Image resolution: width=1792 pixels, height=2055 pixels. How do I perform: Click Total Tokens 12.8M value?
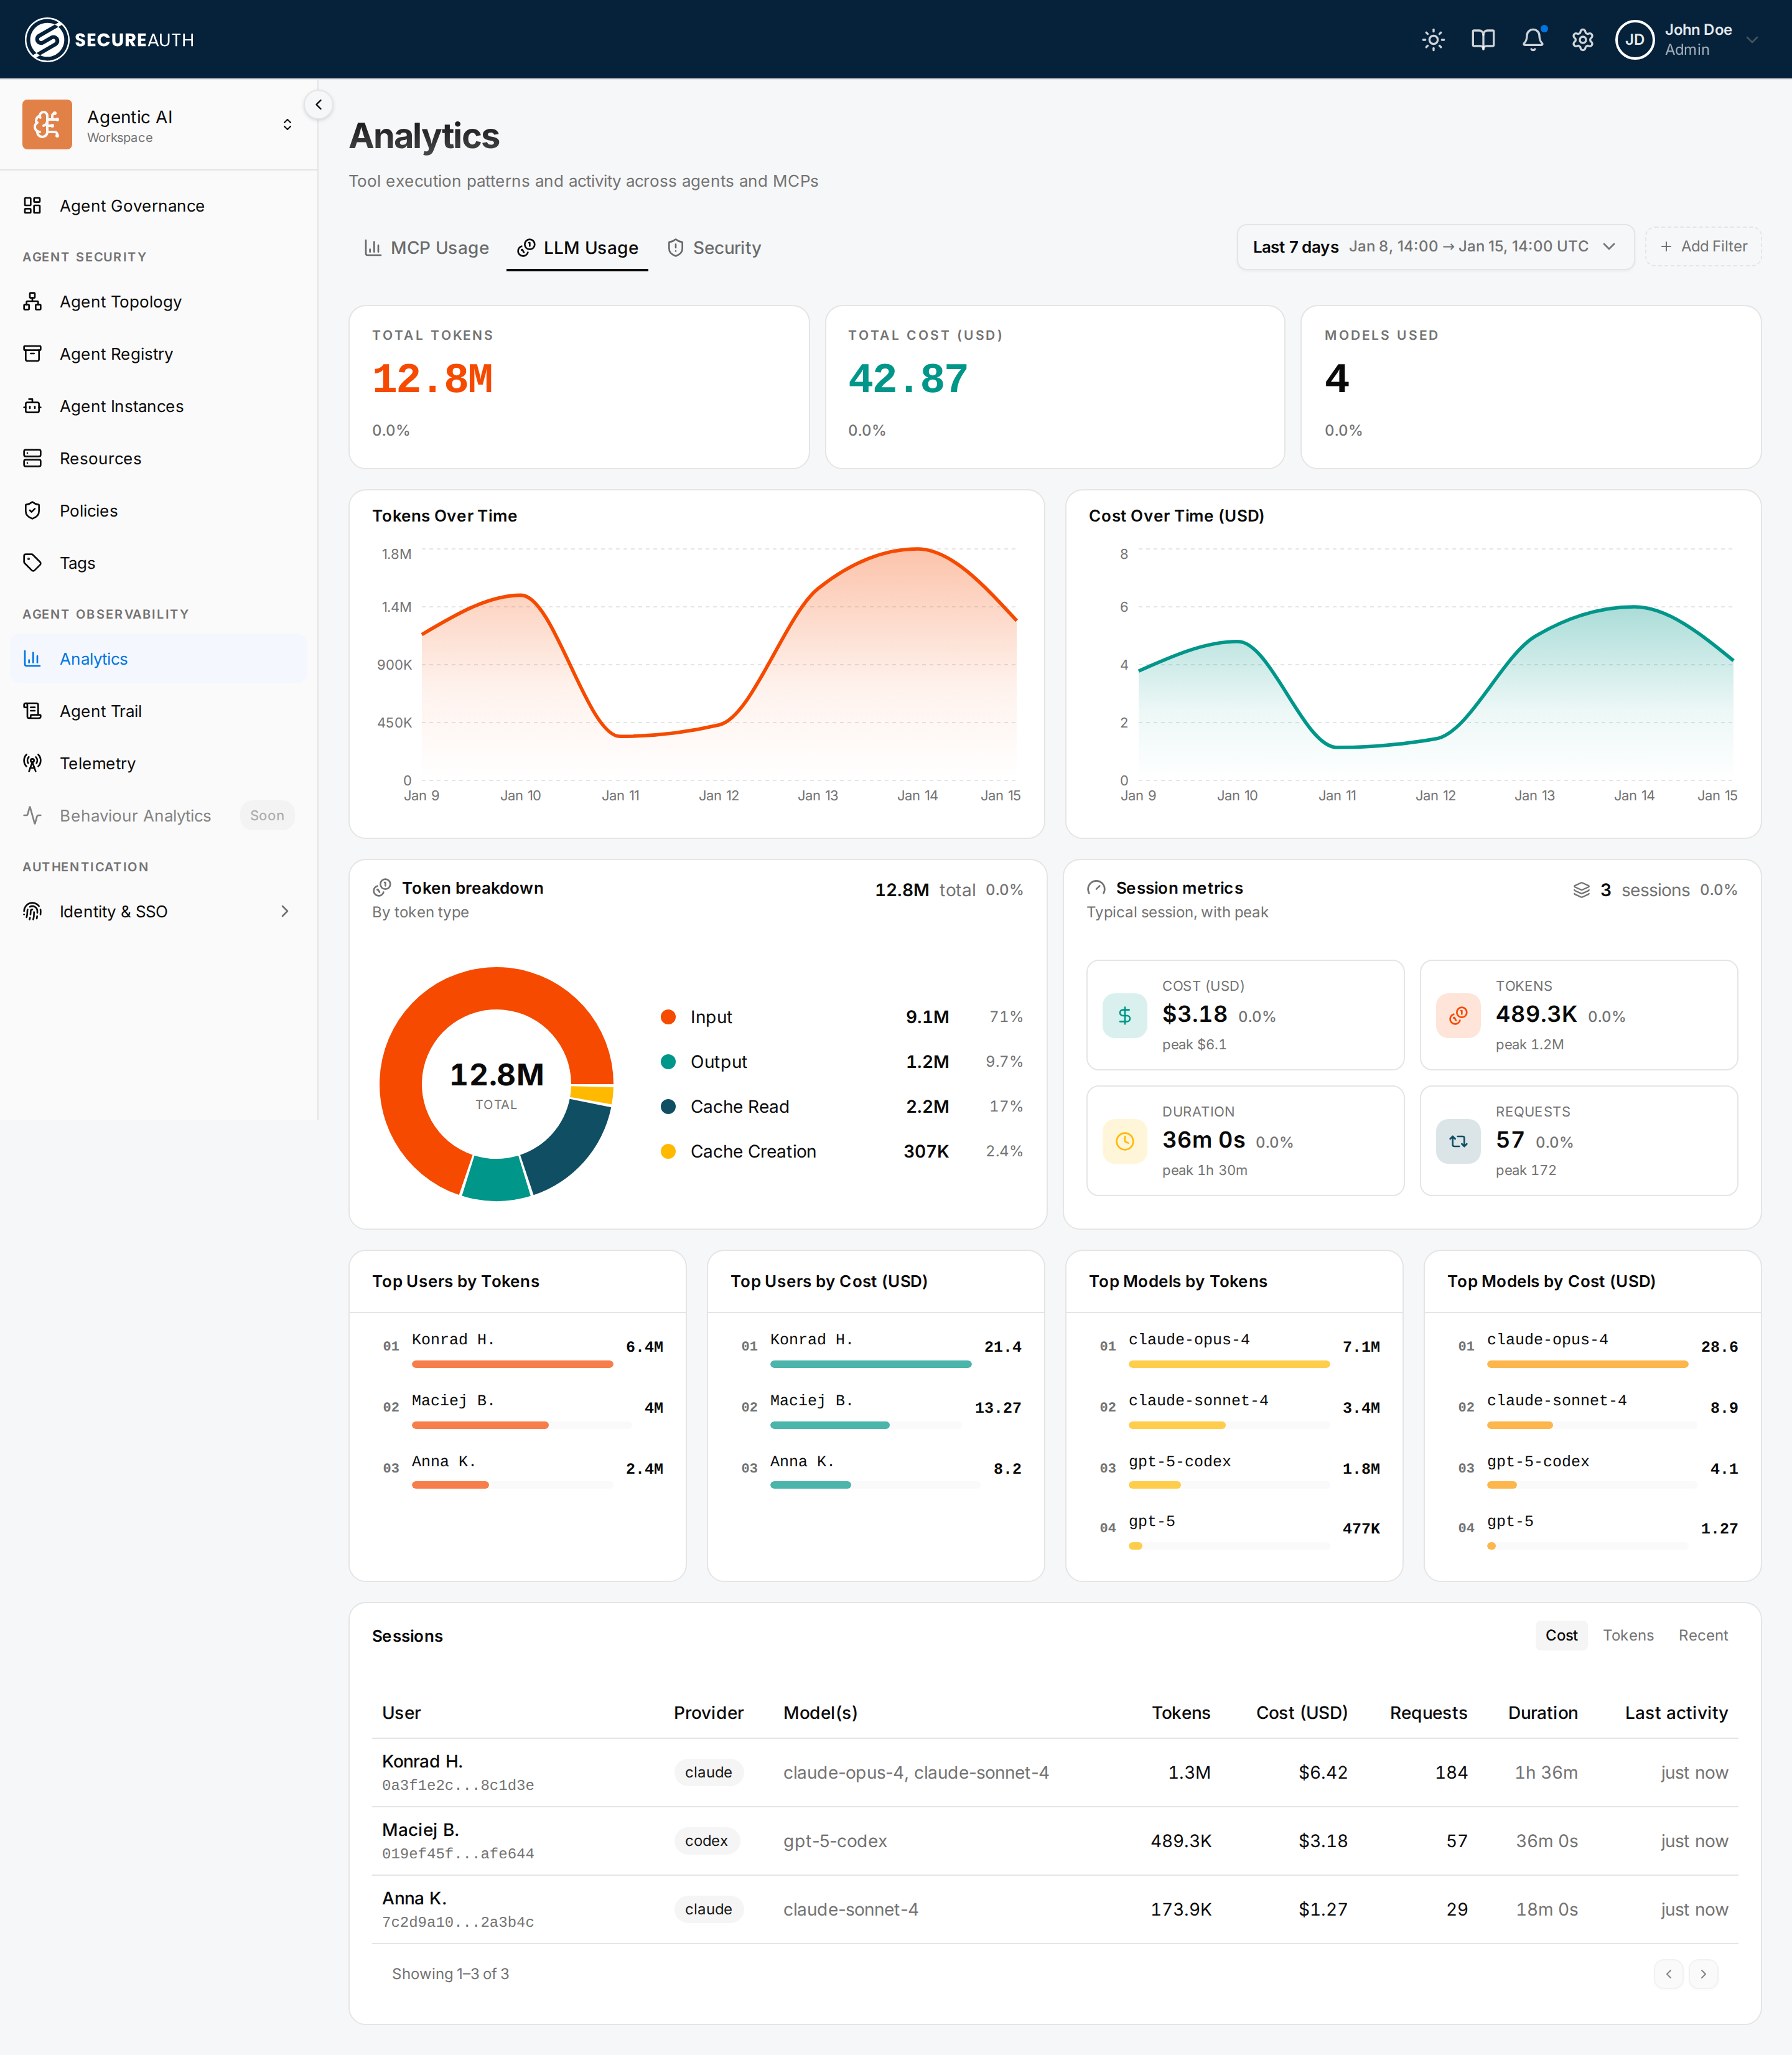coord(433,379)
